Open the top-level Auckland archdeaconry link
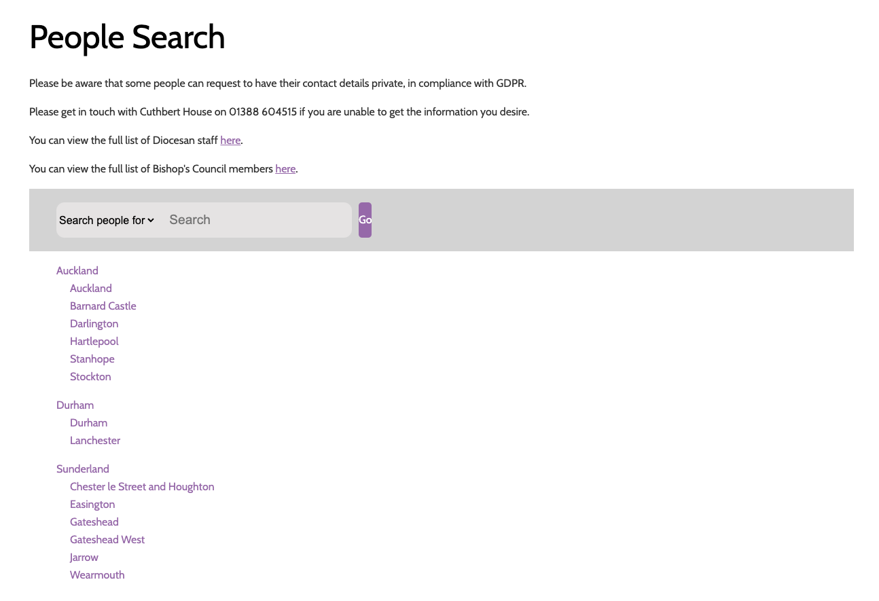The height and width of the screenshot is (601, 879). coord(77,271)
